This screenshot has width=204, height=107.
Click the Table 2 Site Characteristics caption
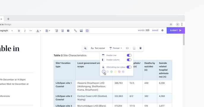click(70, 55)
